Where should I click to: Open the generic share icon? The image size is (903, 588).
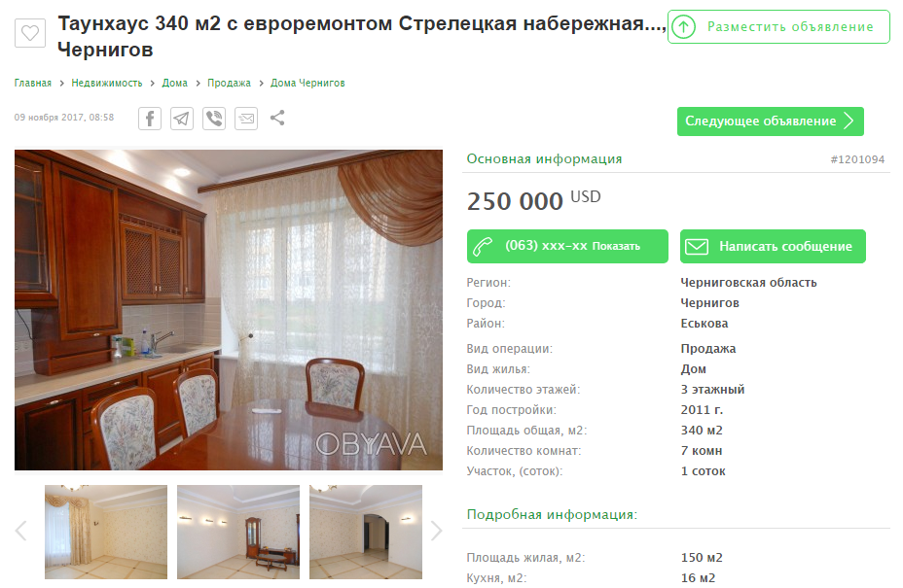[x=277, y=118]
